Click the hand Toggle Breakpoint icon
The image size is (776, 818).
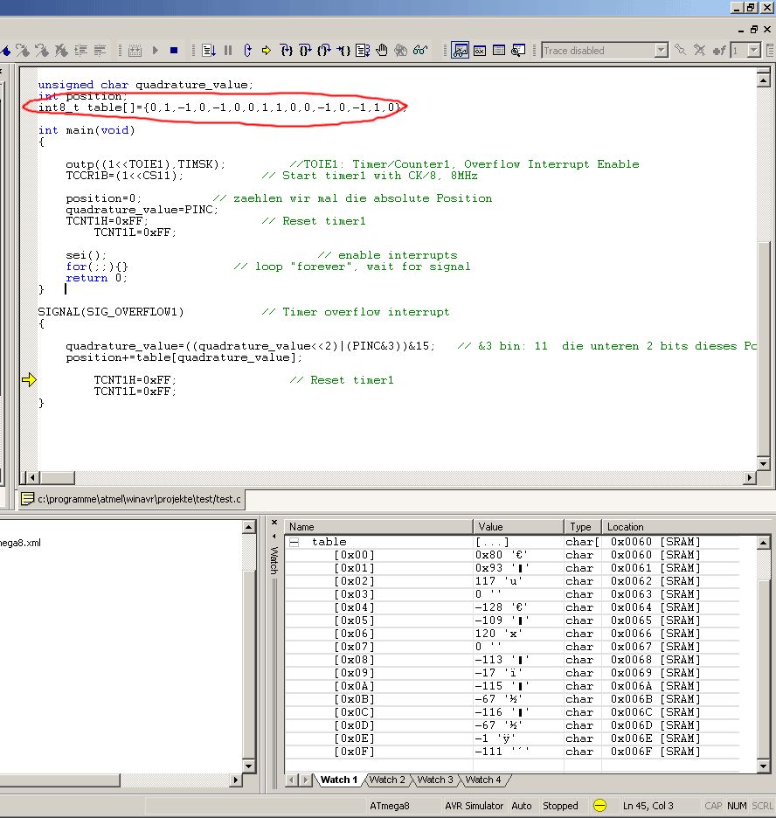(382, 51)
